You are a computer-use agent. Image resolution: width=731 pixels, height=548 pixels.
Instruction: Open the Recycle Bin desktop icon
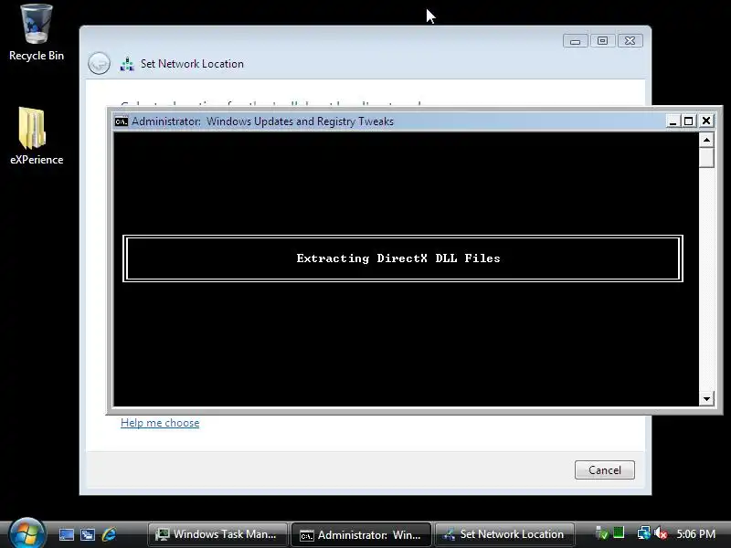(x=36, y=33)
